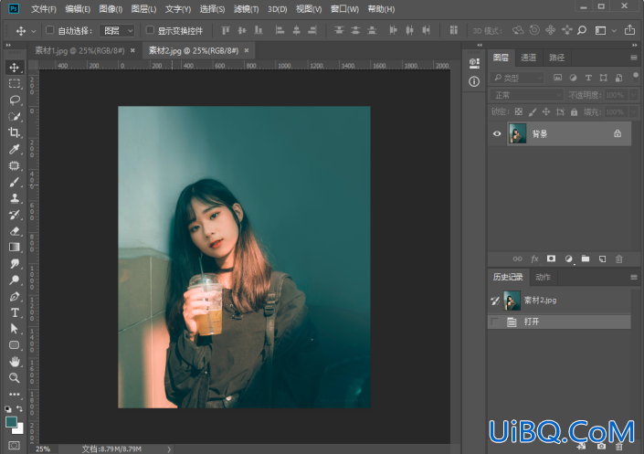Set history brush source for 打开 state
The height and width of the screenshot is (454, 644).
[495, 322]
